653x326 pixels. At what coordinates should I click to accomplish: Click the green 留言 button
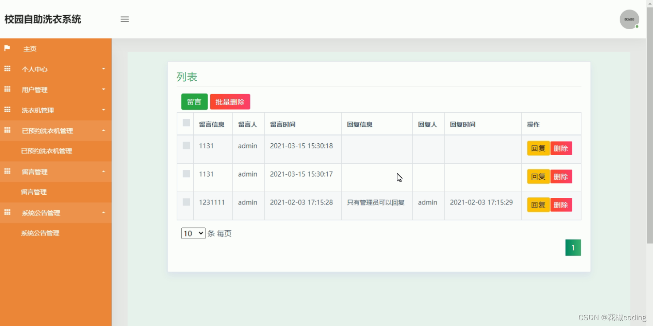(x=194, y=102)
